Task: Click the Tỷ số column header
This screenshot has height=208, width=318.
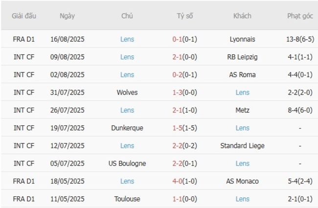Action: 185,16
